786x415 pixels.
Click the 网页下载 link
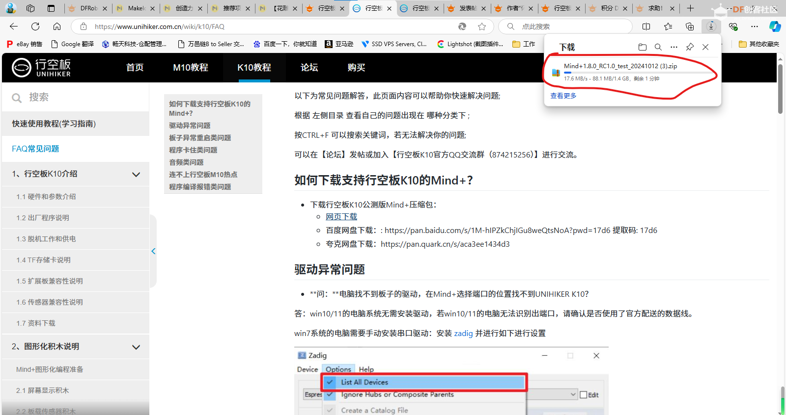341,216
